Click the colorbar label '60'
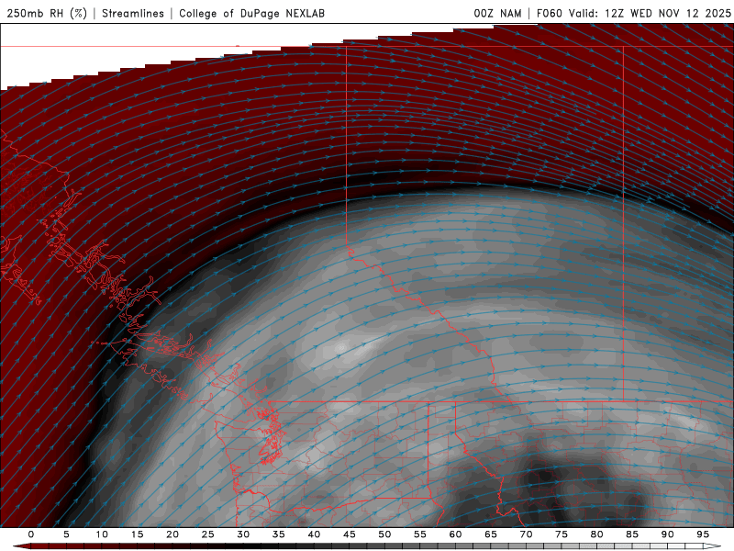This screenshot has height=551, width=734. (455, 534)
